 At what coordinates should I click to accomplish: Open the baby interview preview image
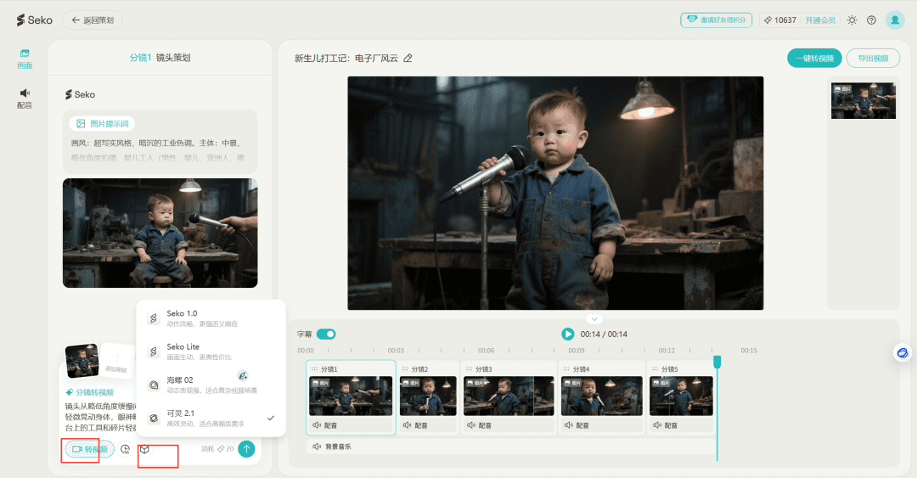(x=160, y=233)
